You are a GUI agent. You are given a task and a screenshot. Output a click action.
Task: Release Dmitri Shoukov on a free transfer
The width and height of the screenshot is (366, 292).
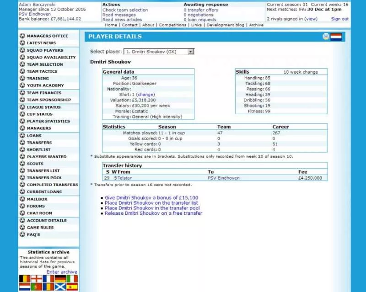click(x=153, y=213)
